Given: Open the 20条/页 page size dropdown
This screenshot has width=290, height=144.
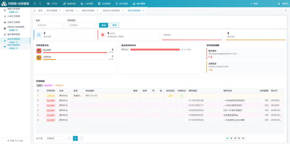Looking at the screenshot, I should (55, 139).
